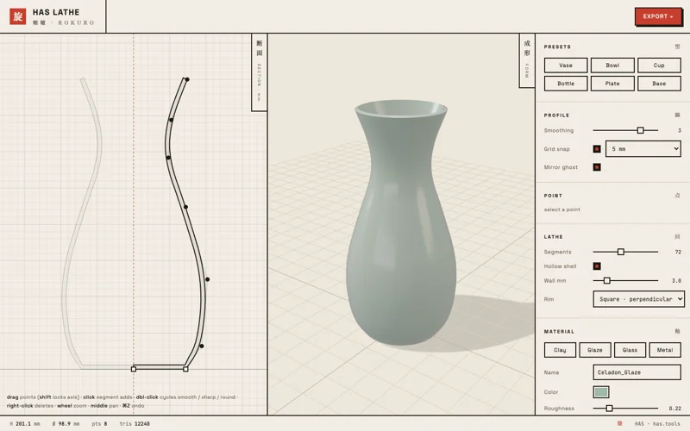Click the Smoothing value 3
This screenshot has height=431, width=690.
tap(680, 131)
